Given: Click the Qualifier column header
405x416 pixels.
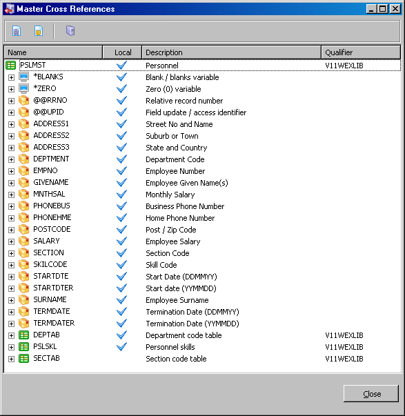Looking at the screenshot, I should coord(361,52).
